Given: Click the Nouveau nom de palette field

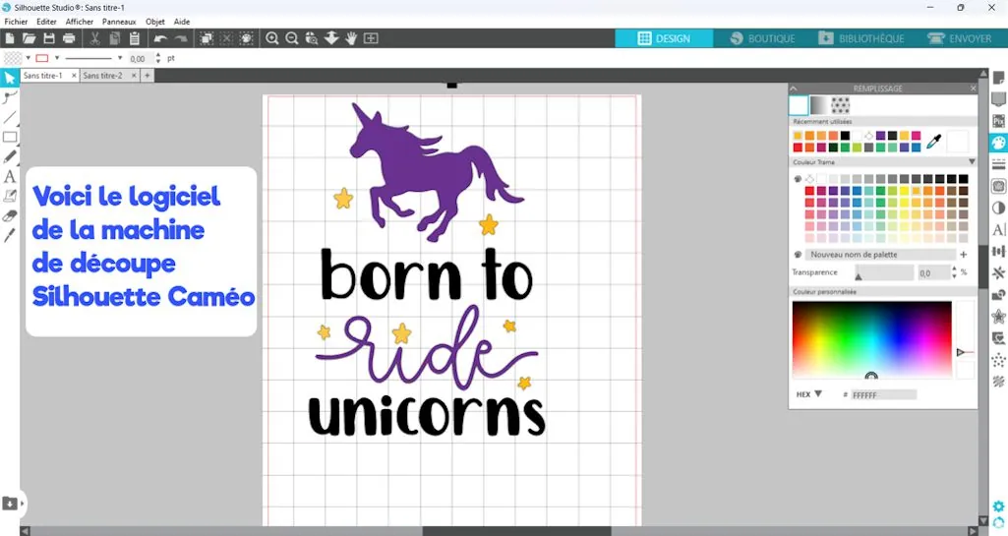Looking at the screenshot, I should 879,255.
